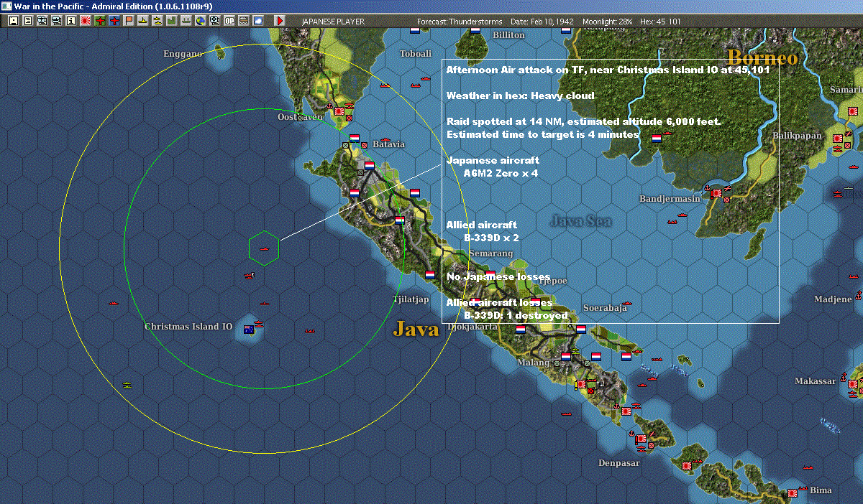Open the document list toolbar icon

[x=28, y=21]
